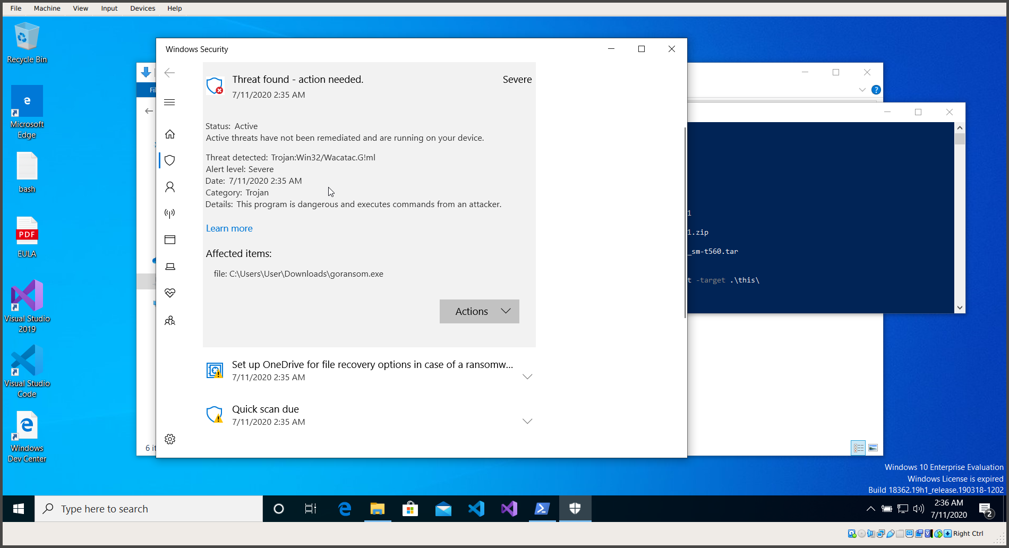The height and width of the screenshot is (548, 1009).
Task: Open the VirtualBox Help menu
Action: pos(175,8)
